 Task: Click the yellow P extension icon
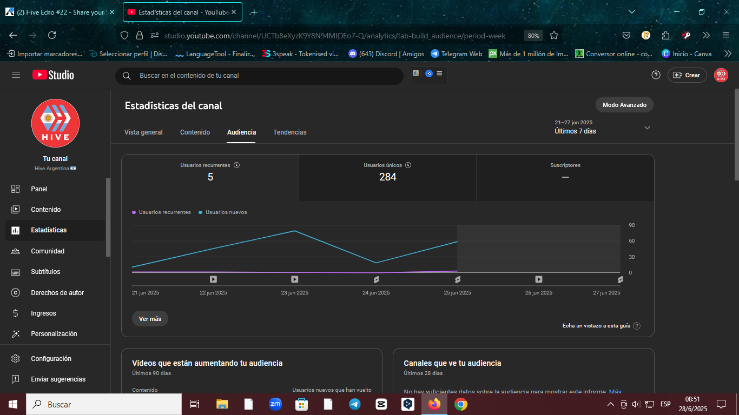point(646,35)
